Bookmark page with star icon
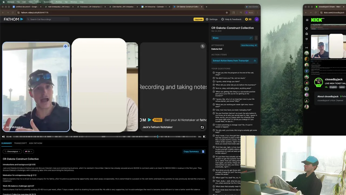 tap(227, 12)
